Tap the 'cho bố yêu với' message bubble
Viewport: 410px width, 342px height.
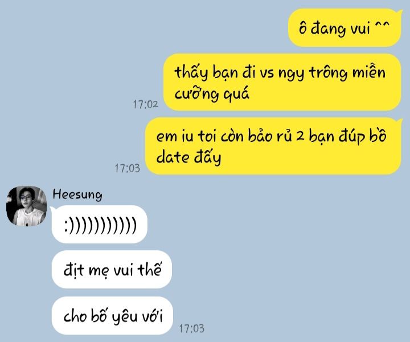pos(112,316)
